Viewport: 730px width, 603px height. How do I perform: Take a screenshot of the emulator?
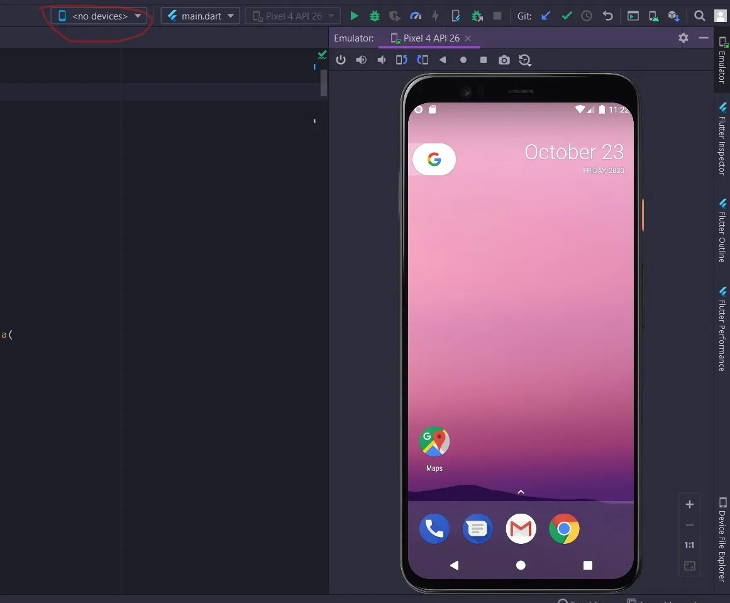tap(504, 60)
